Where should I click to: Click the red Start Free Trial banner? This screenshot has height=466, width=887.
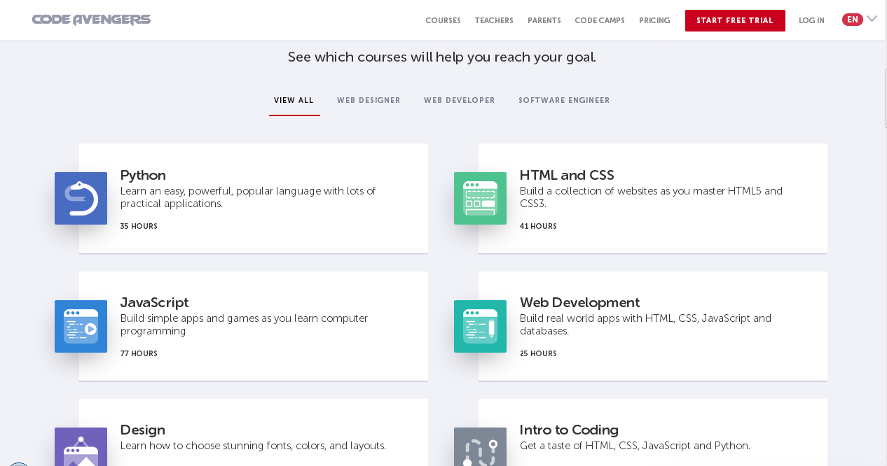click(735, 20)
